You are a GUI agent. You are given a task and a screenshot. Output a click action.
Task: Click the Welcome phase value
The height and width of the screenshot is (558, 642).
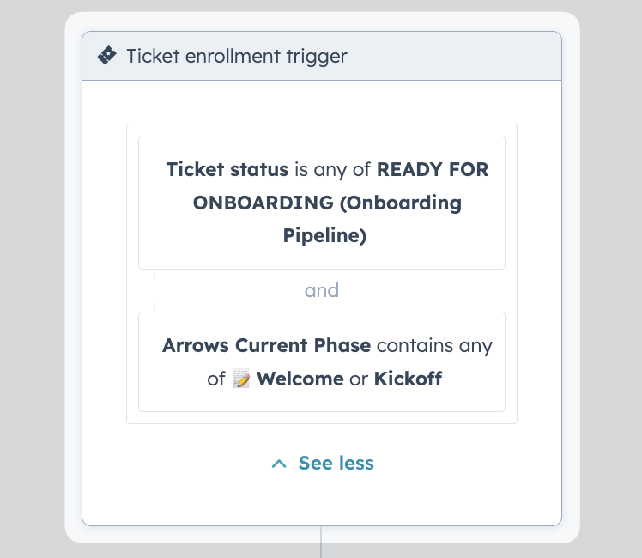pos(300,379)
